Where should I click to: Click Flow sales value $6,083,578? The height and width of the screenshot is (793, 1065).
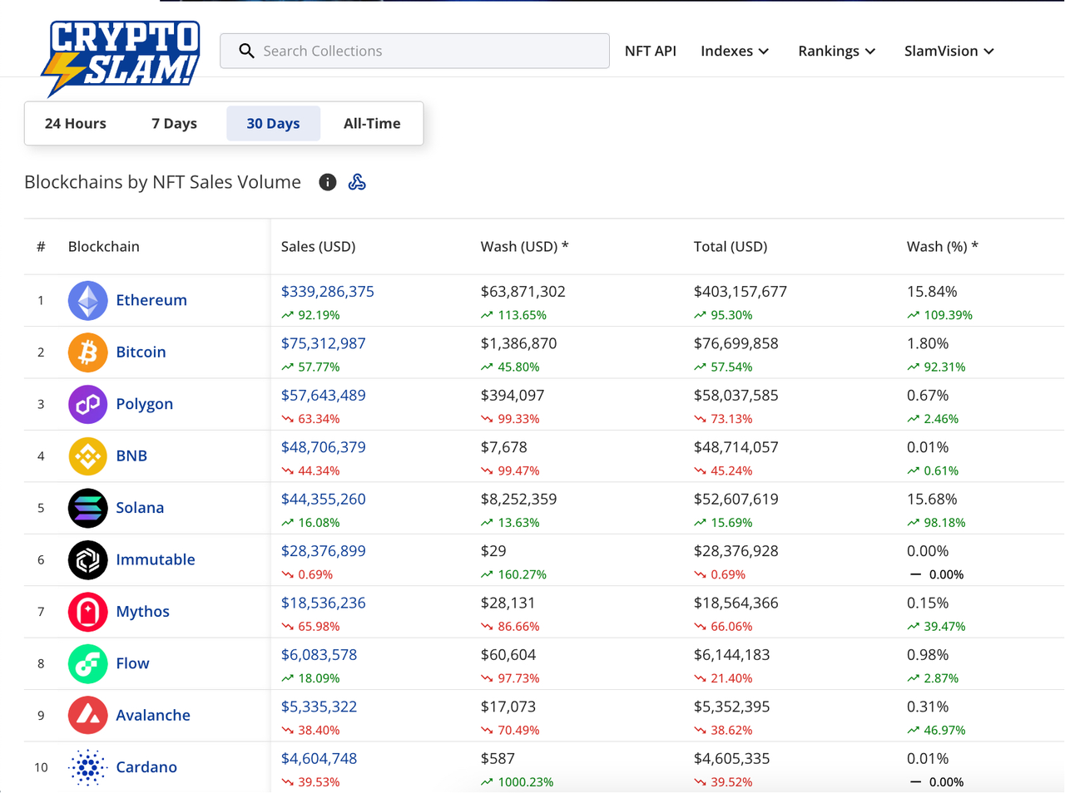[319, 655]
